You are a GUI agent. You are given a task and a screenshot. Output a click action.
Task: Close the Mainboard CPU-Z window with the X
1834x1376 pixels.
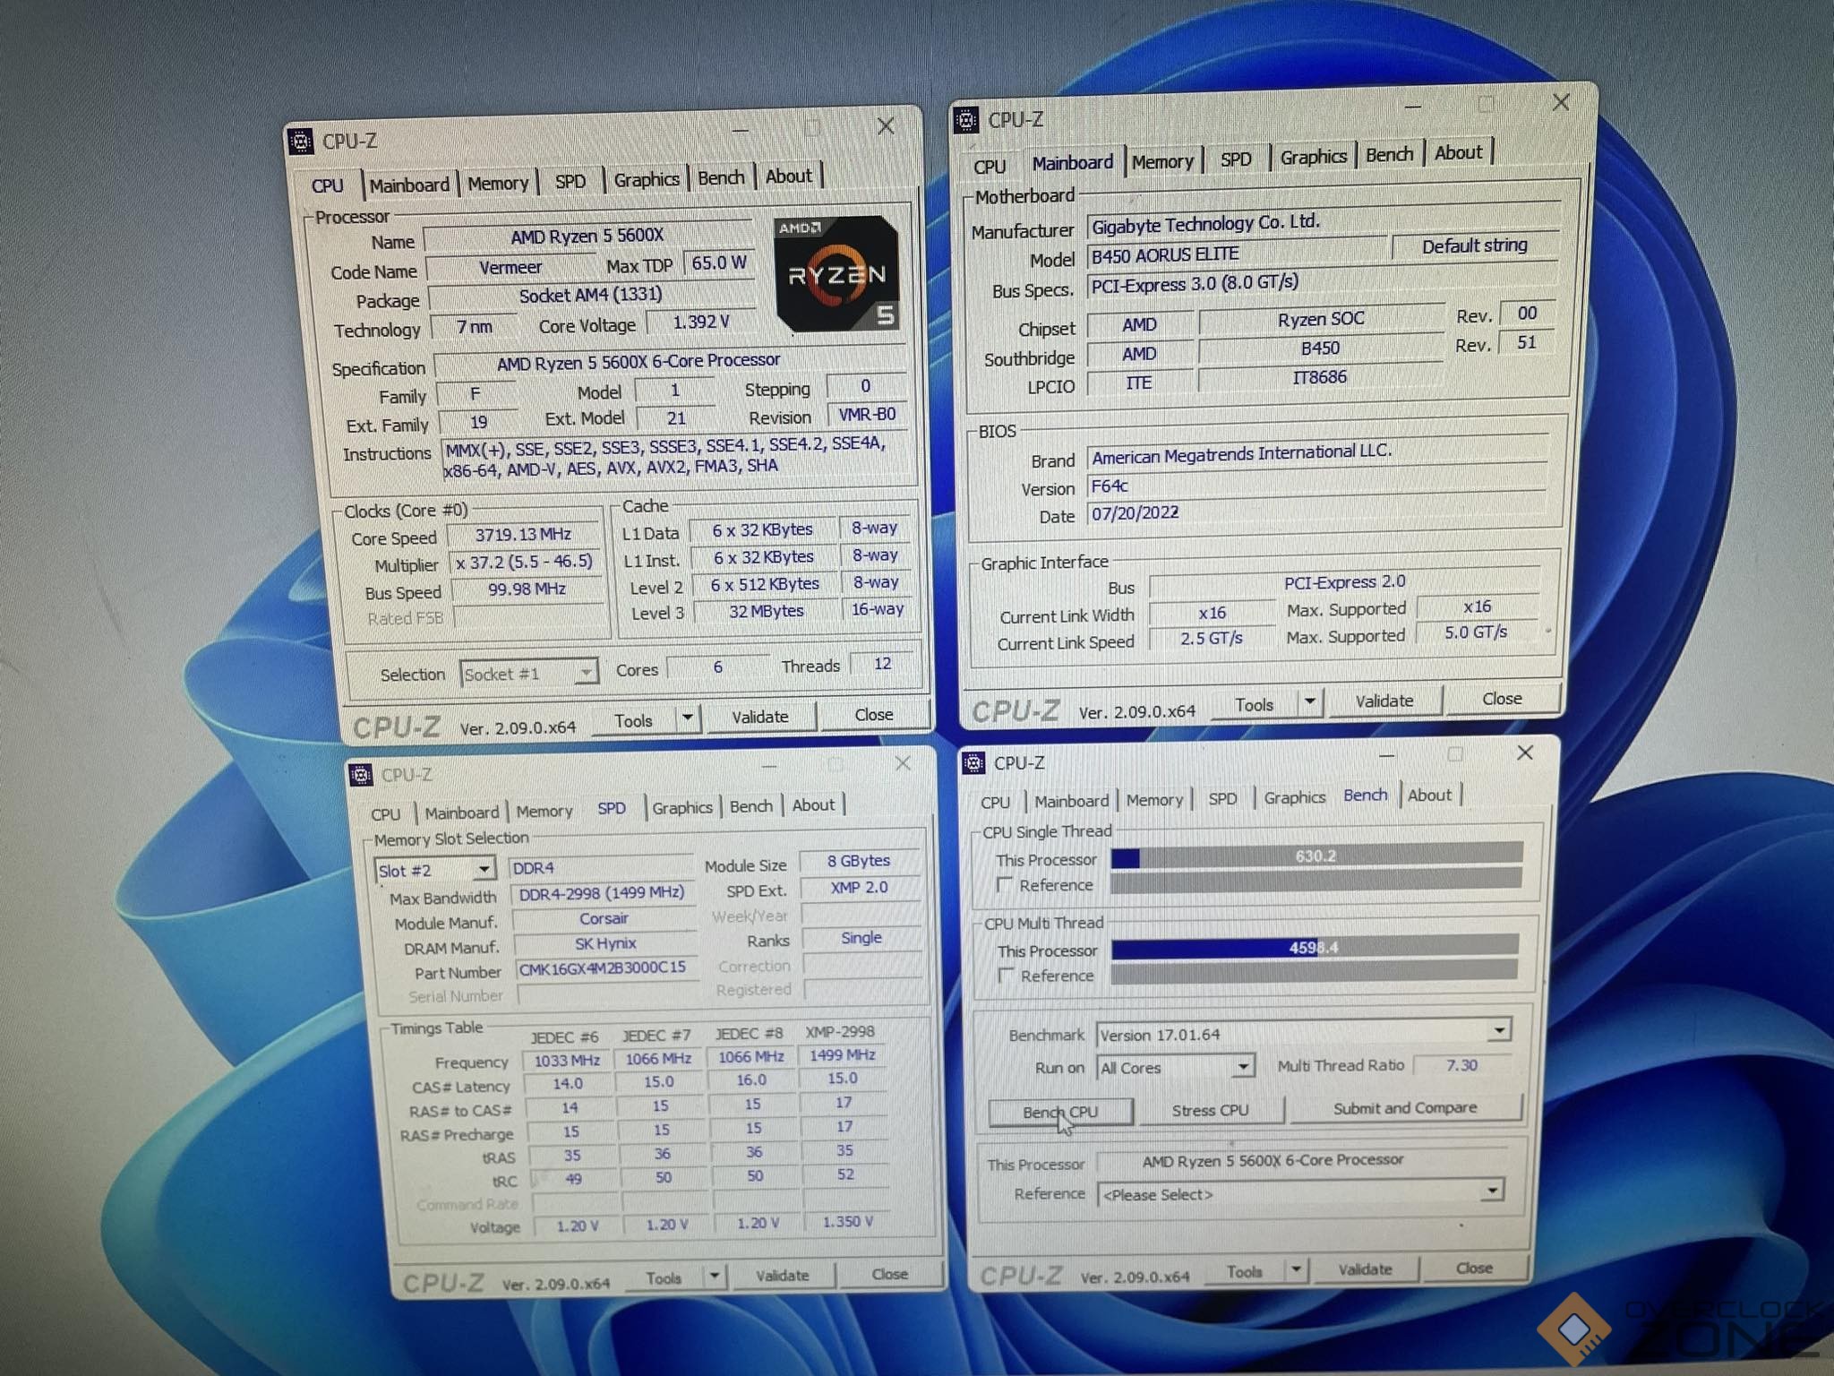[1561, 102]
